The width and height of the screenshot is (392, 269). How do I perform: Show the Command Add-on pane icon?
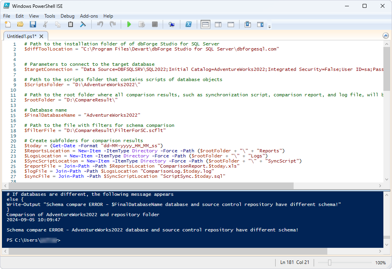coord(260,25)
